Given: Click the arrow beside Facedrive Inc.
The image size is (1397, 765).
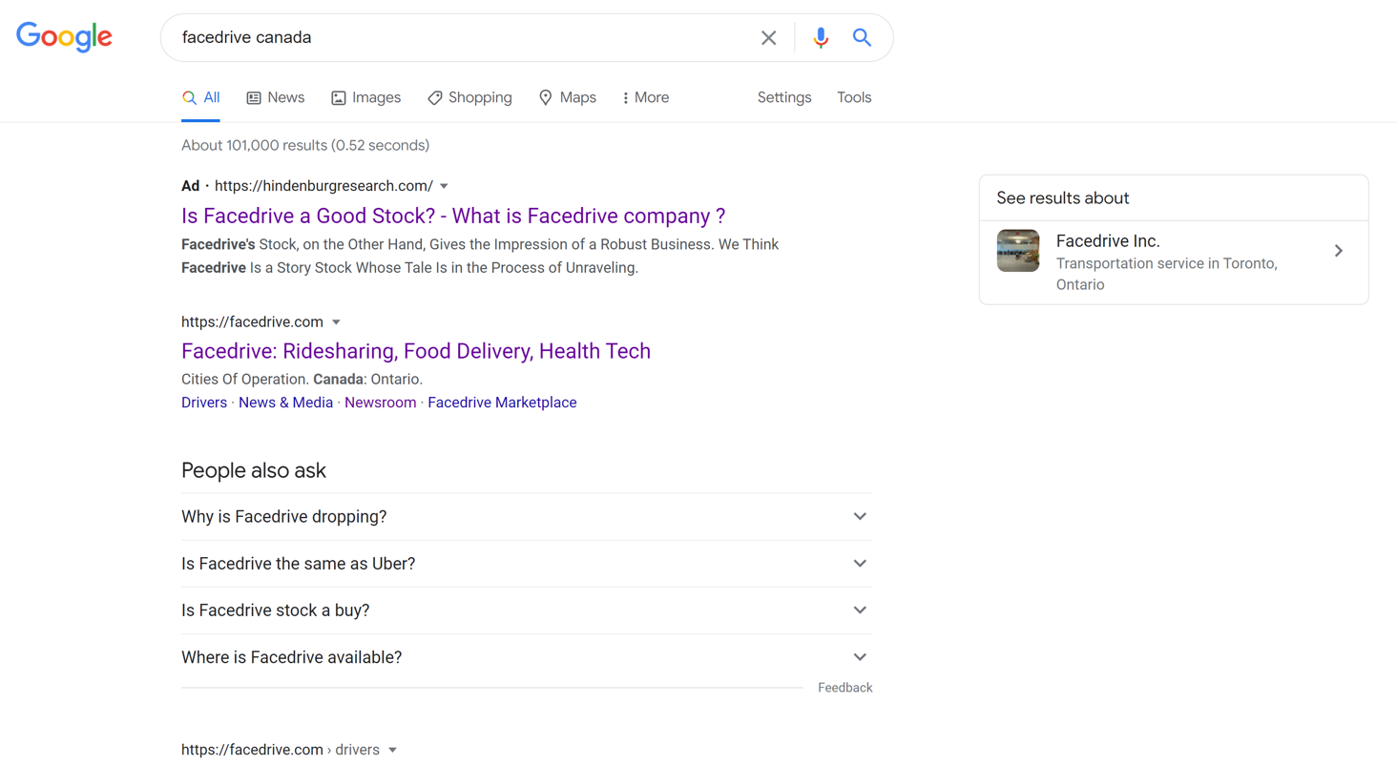Looking at the screenshot, I should point(1338,251).
